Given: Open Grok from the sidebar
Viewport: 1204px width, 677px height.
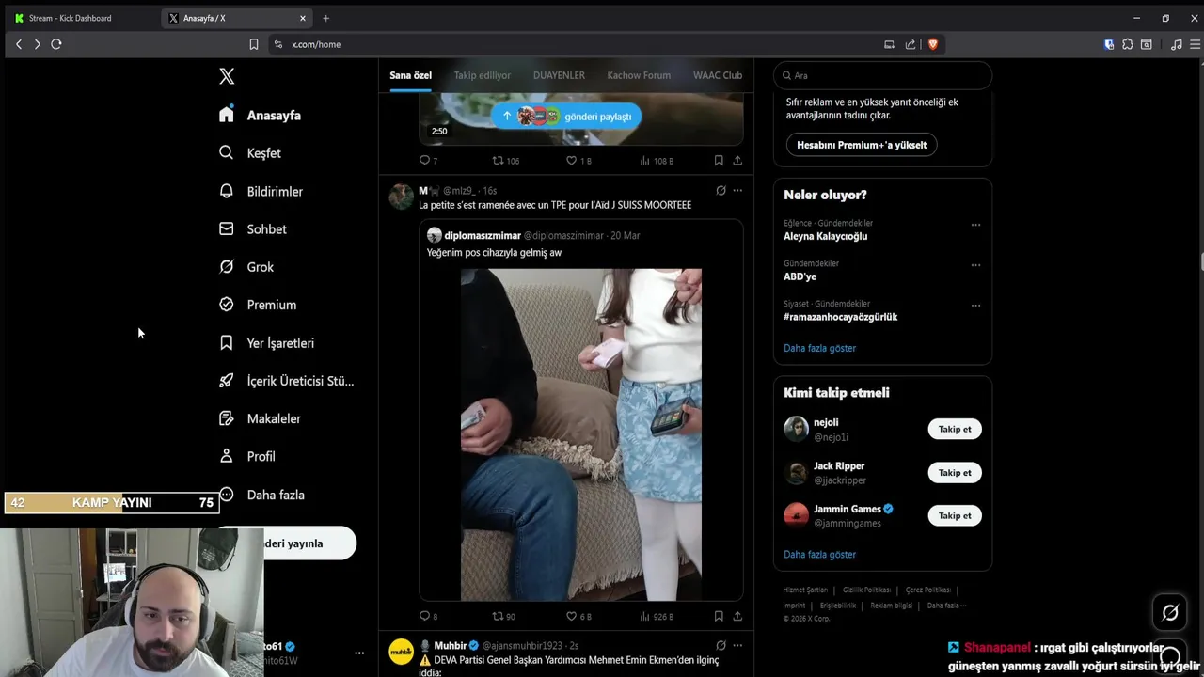Looking at the screenshot, I should click(246, 267).
